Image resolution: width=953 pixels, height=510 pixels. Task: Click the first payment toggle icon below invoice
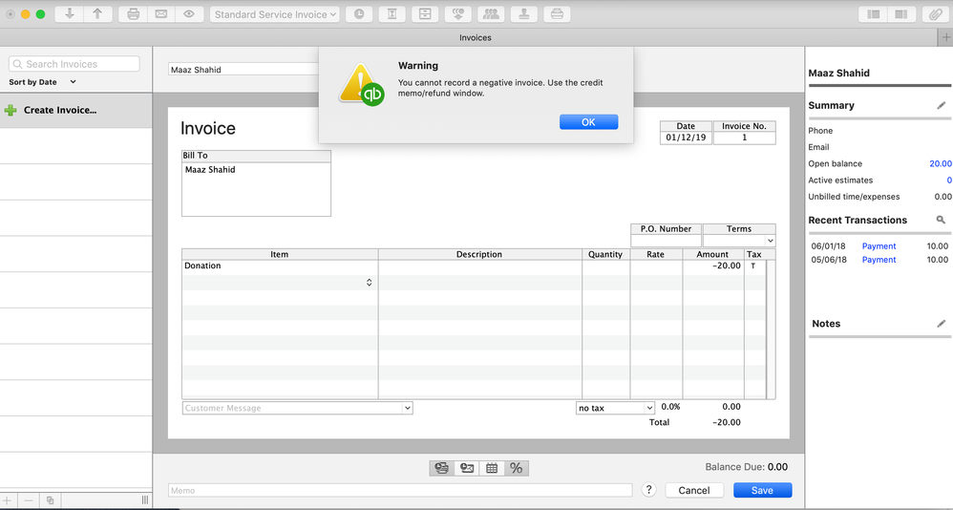tap(442, 468)
